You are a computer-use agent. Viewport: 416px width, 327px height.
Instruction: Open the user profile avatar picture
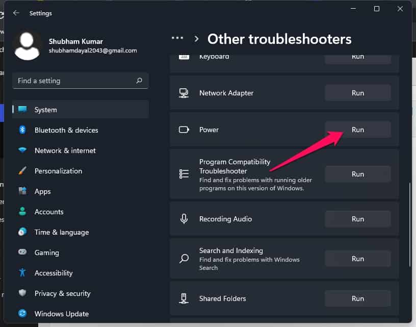point(27,46)
